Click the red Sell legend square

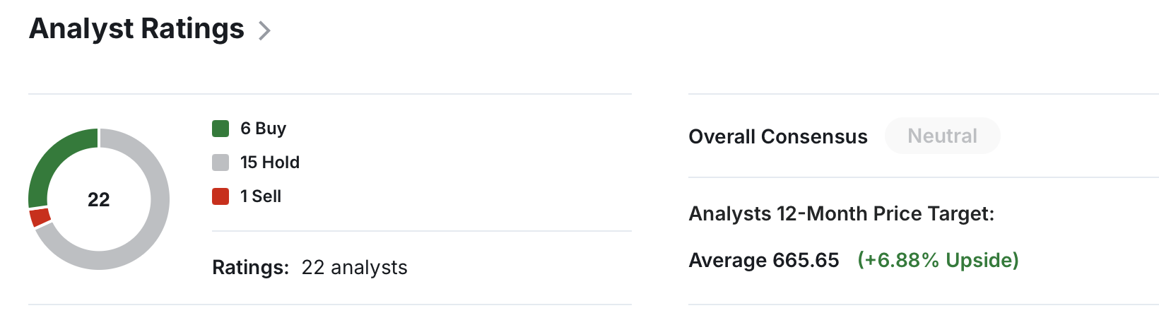click(x=220, y=196)
